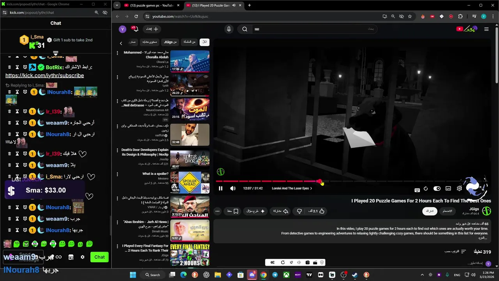Open a new Chrome tab
This screenshot has height=281, width=499.
click(x=249, y=5)
